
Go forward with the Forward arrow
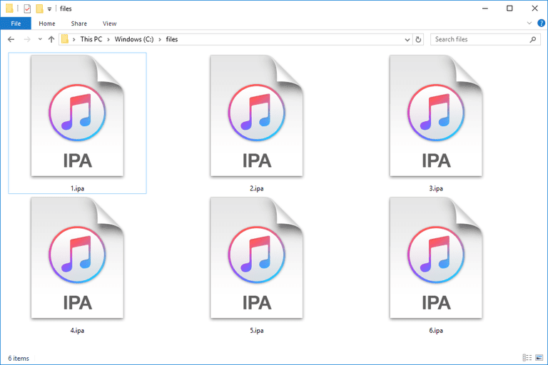point(27,39)
